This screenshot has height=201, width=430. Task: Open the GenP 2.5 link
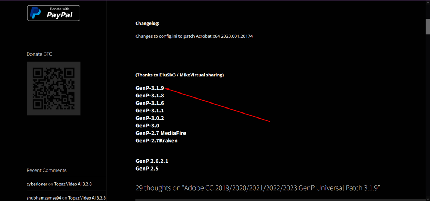click(x=147, y=168)
